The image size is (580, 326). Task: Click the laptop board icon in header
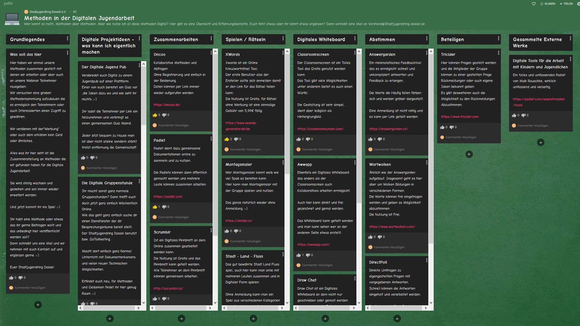click(12, 19)
